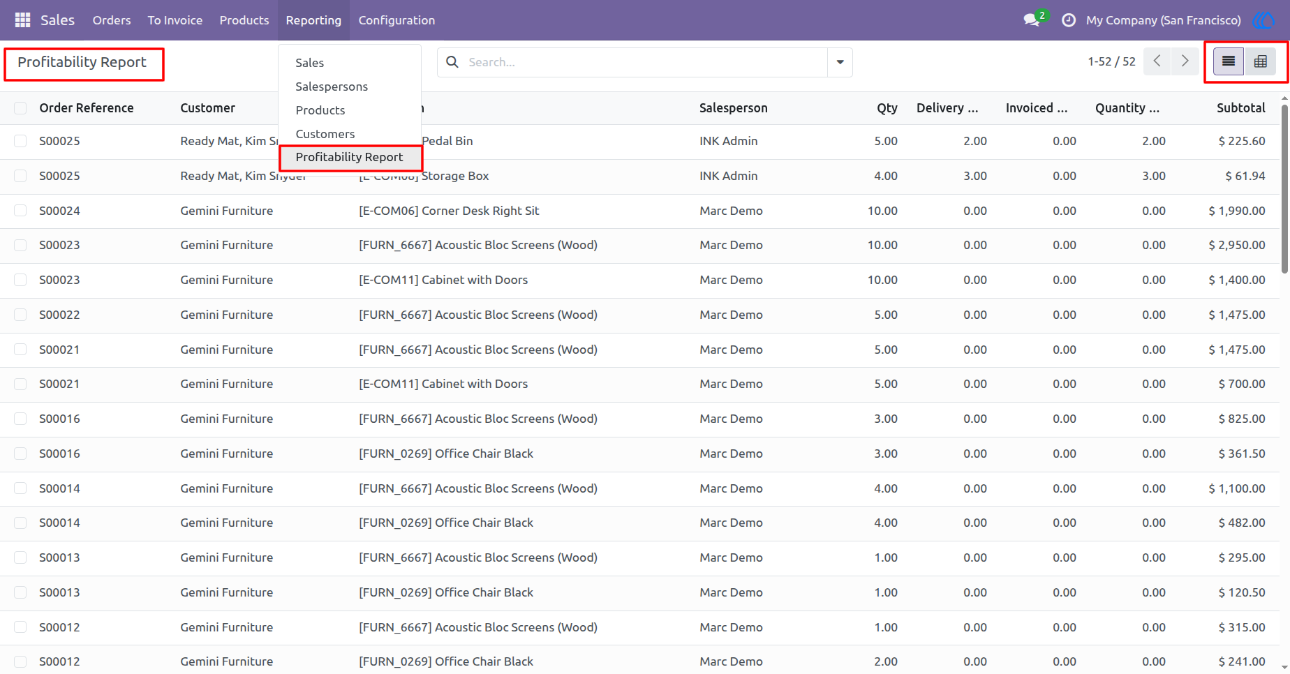Check the S00022 row checkbox
Image resolution: width=1290 pixels, height=674 pixels.
pos(20,315)
